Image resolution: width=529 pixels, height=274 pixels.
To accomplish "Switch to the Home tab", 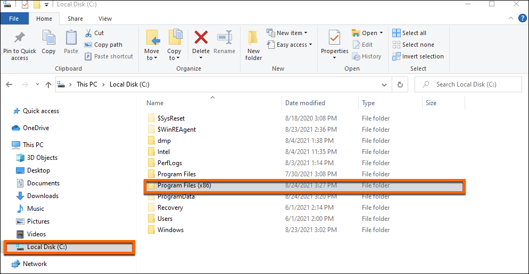I will tap(44, 19).
